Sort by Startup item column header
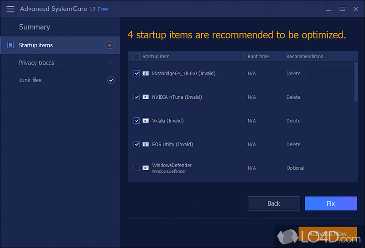Image resolution: width=365 pixels, height=248 pixels. 156,56
